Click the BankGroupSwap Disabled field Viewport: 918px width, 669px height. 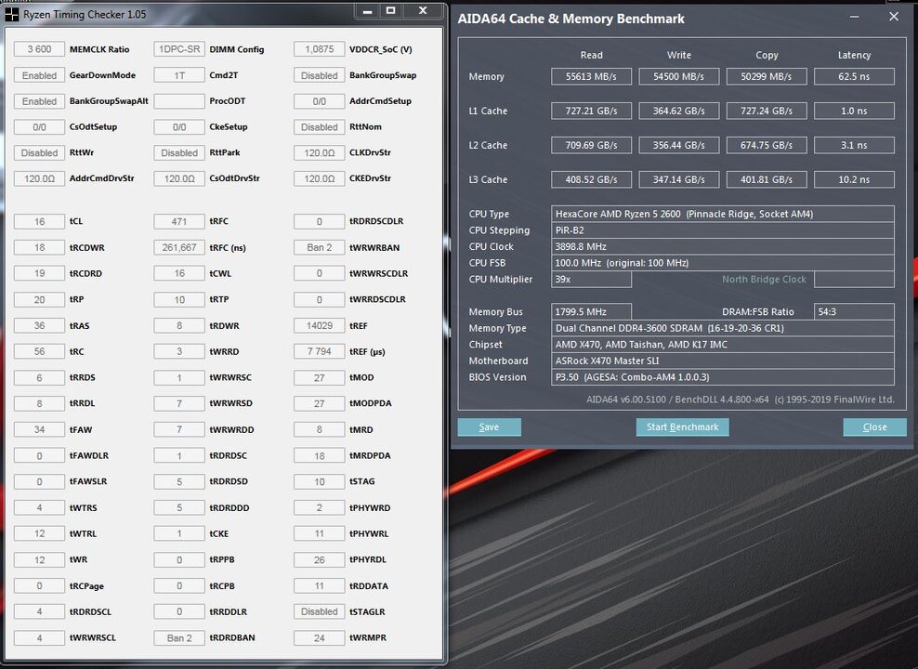319,75
